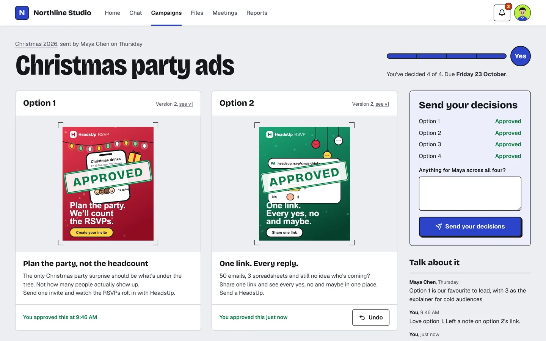Viewport: 546px width, 341px height.
Task: Click Option 4 Approved status in summary
Action: (x=508, y=156)
